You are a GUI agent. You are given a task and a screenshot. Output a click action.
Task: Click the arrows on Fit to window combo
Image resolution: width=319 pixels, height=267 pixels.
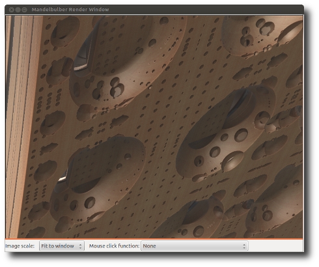pyautogui.click(x=80, y=246)
